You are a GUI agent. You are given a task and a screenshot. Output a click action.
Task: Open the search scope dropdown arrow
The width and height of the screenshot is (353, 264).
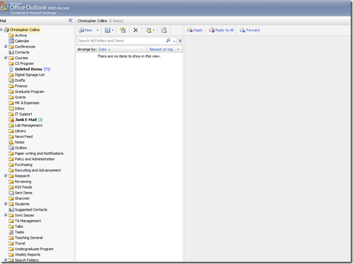174,41
